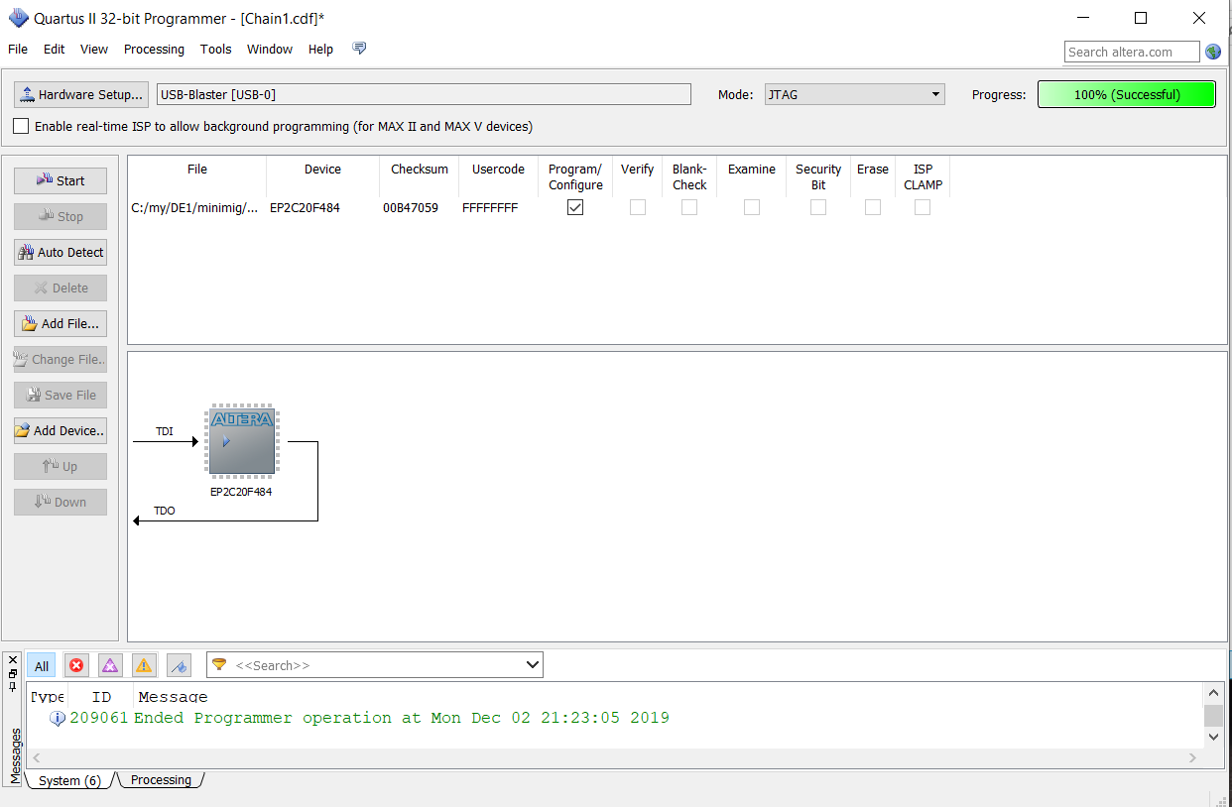Close the Messages panel with X icon

(x=13, y=659)
